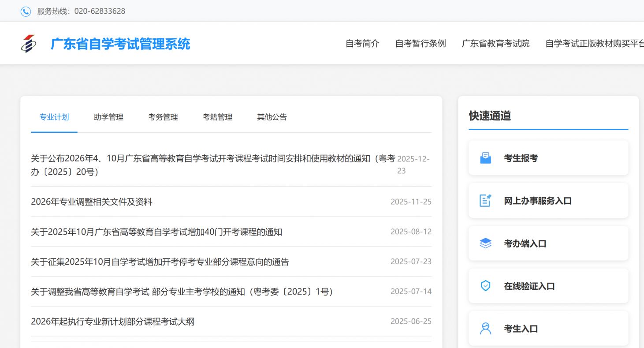This screenshot has width=644, height=348.
Task: Go to 广东省教育考试院 navigation link
Action: click(x=495, y=44)
